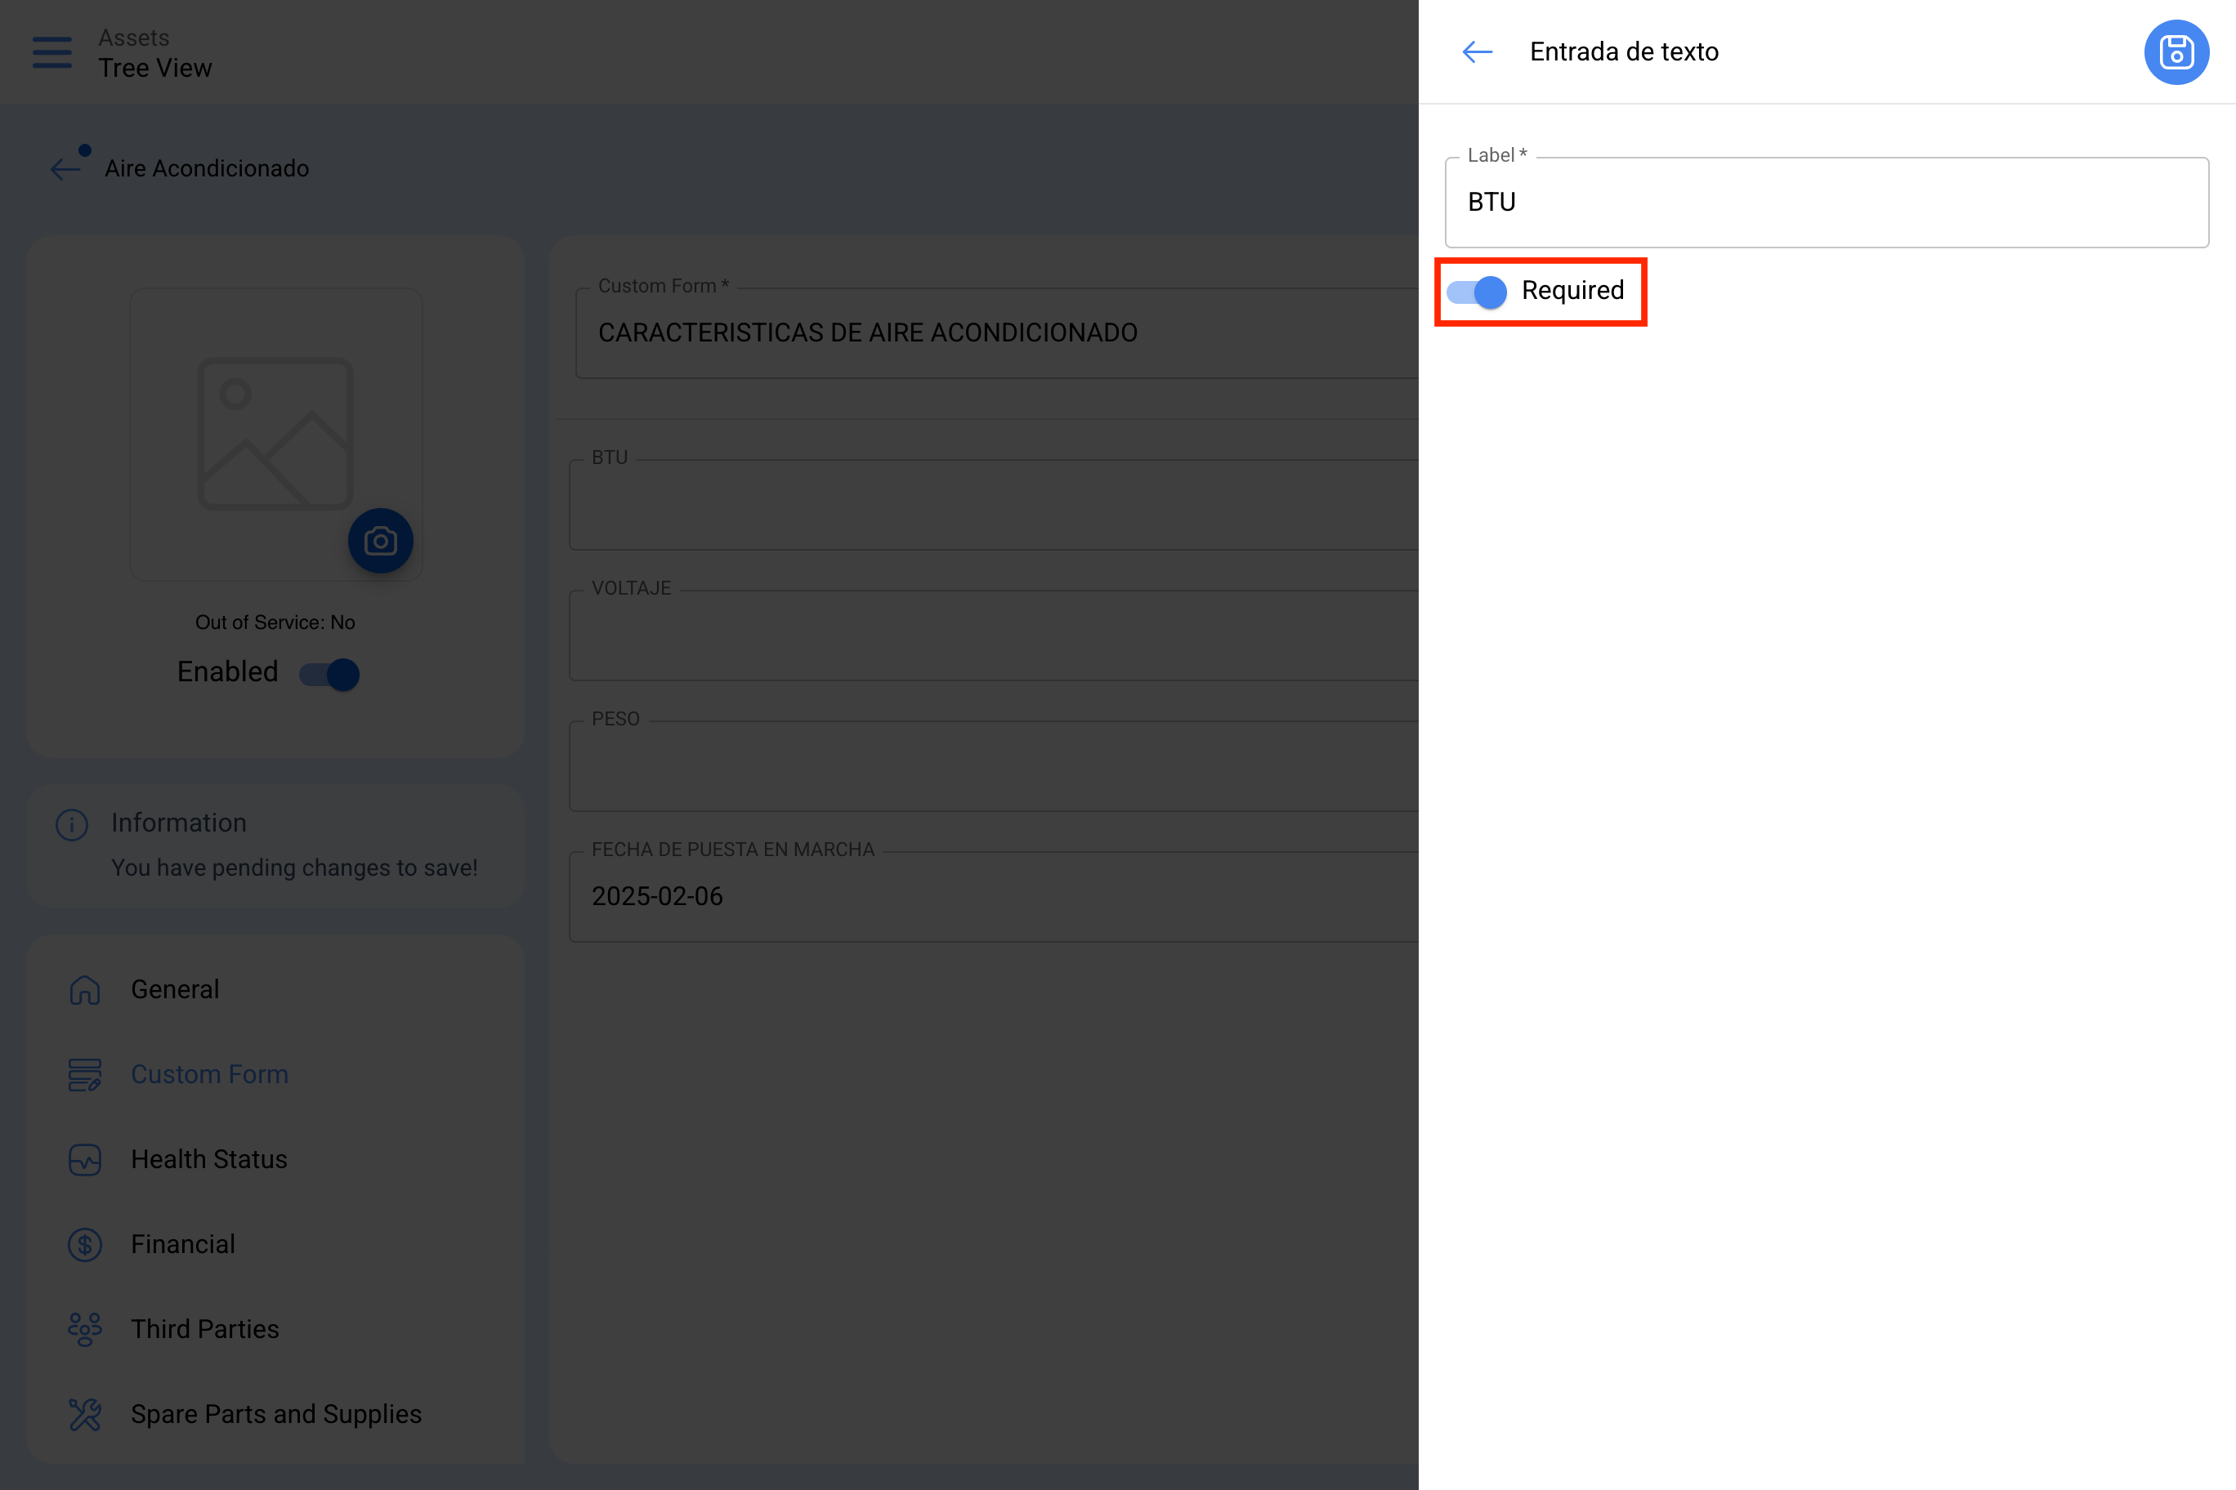The image size is (2236, 1490).
Task: Toggle the Enabled asset switch
Action: 329,675
